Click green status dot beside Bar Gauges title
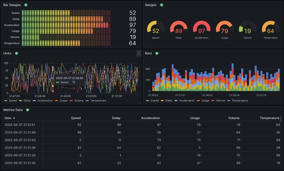Viewport: 284px width, 171px height. pyautogui.click(x=26, y=5)
